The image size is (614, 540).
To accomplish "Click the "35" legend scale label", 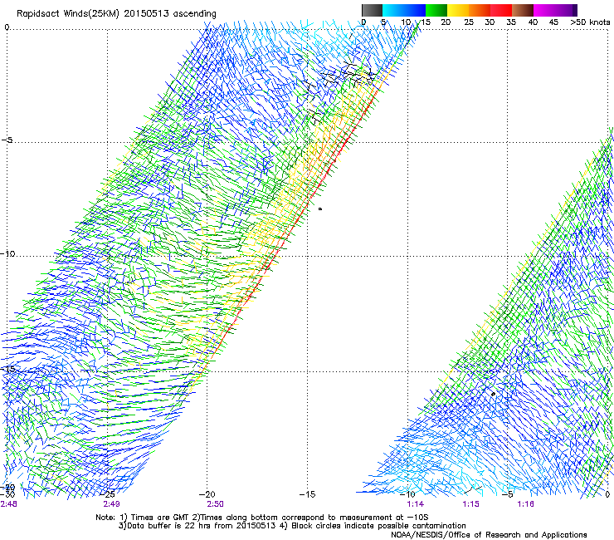I will point(511,22).
